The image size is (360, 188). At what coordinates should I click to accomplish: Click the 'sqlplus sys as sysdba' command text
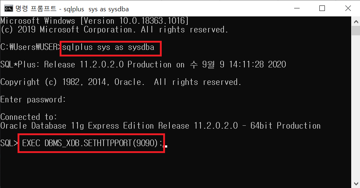tap(108, 47)
